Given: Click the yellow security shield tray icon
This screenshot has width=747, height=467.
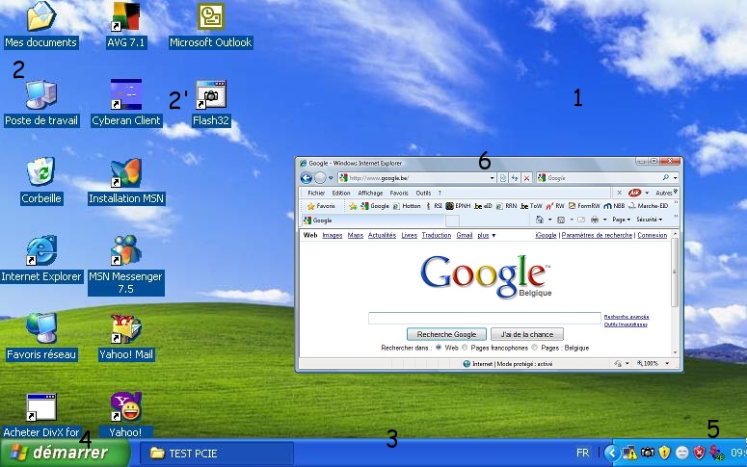Looking at the screenshot, I should click(x=664, y=453).
